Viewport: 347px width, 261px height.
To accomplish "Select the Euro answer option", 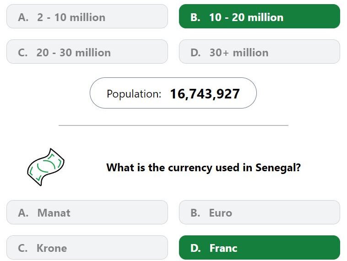I will pos(260,212).
